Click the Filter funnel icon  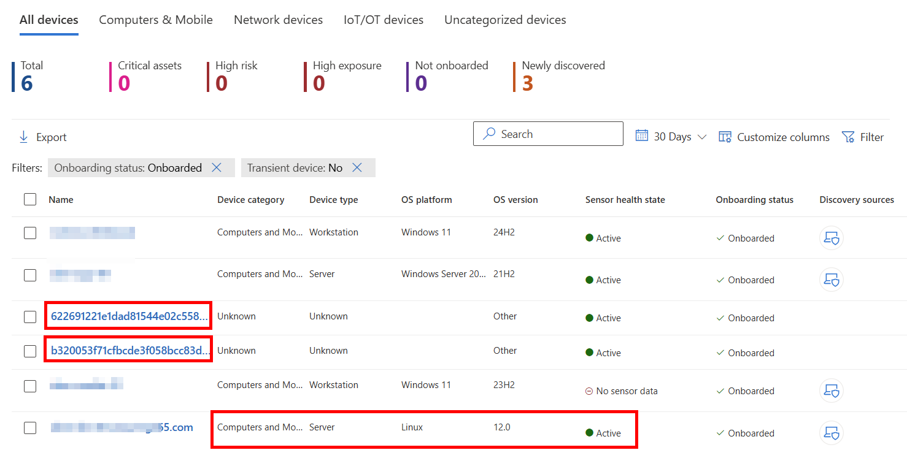[x=848, y=137]
